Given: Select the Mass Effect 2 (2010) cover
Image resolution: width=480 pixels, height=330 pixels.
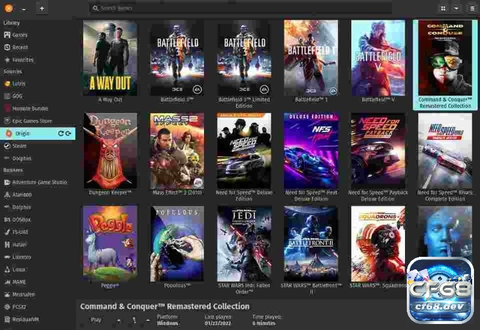Looking at the screenshot, I should pyautogui.click(x=177, y=151).
